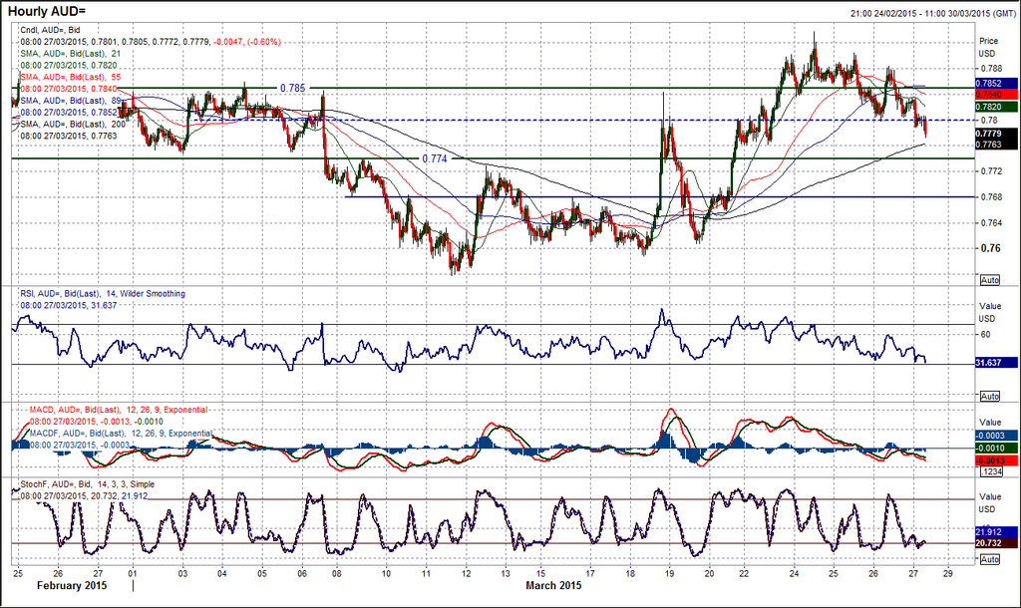Click the 31.637 RSI value tag

tap(996, 363)
